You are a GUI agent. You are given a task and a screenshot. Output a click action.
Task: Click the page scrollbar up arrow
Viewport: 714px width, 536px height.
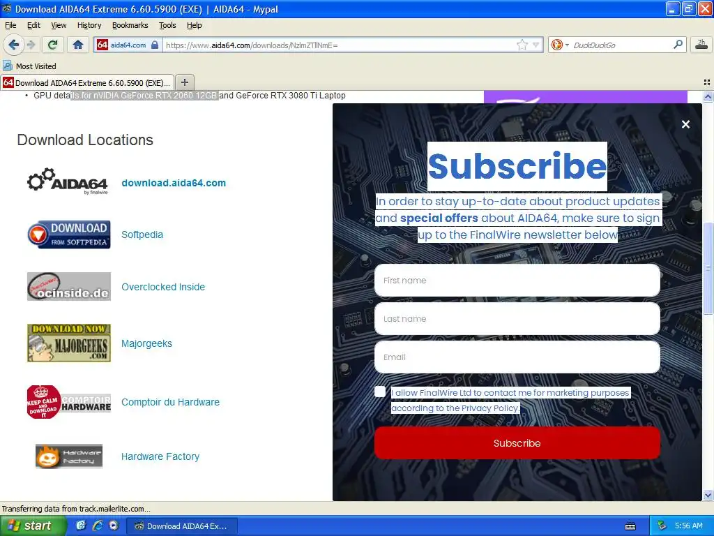click(x=708, y=96)
